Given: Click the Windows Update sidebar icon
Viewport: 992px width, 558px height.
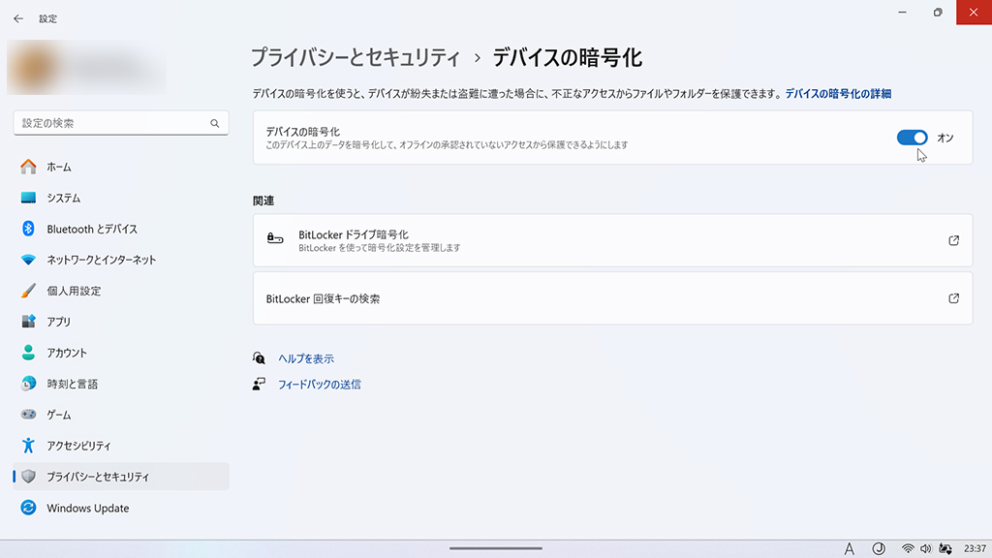Looking at the screenshot, I should 28,508.
